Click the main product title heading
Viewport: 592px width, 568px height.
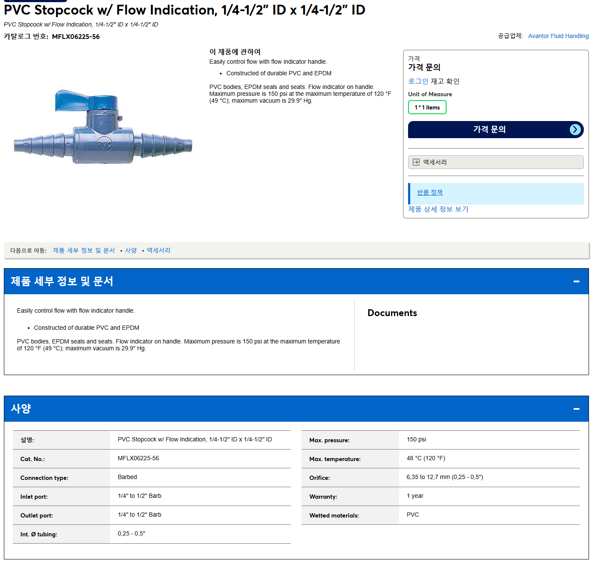(x=185, y=10)
